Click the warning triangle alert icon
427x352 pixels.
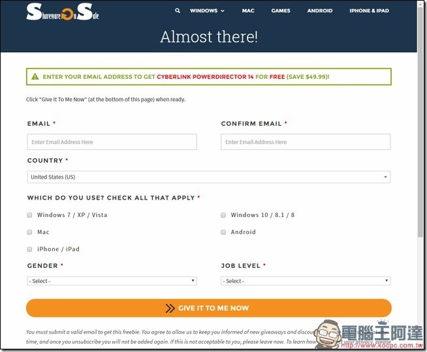pos(35,77)
